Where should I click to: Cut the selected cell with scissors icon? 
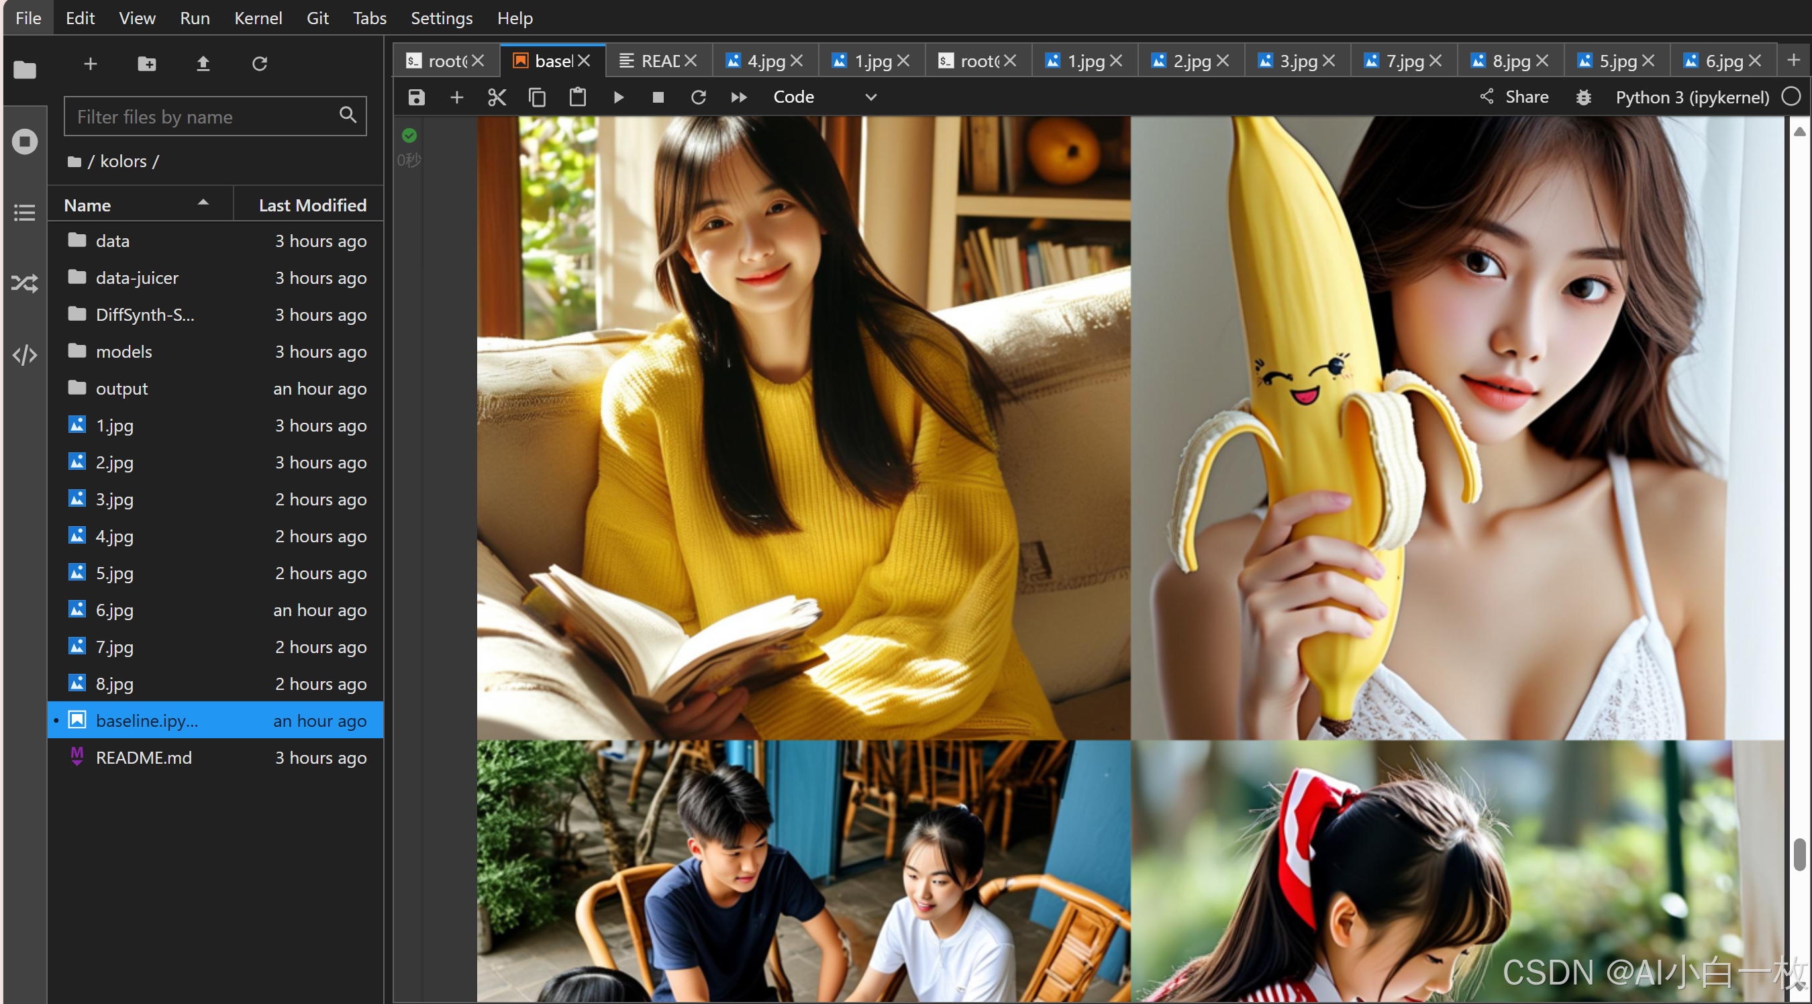(497, 97)
